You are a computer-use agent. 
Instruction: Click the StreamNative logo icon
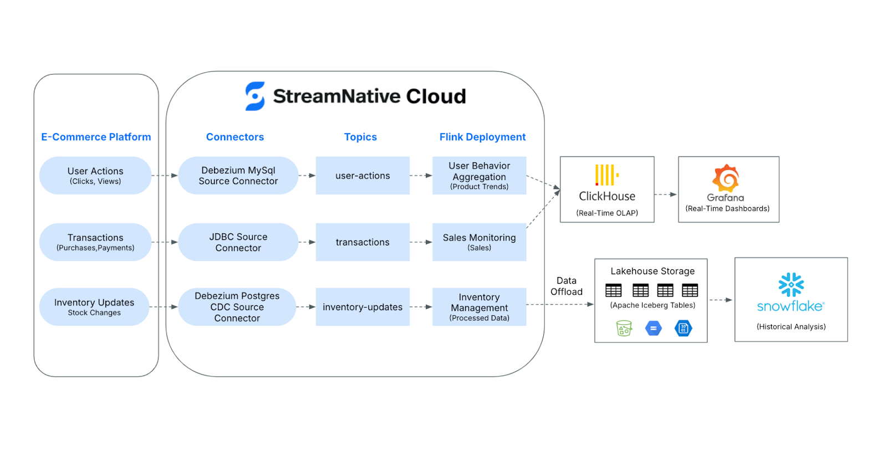[255, 96]
